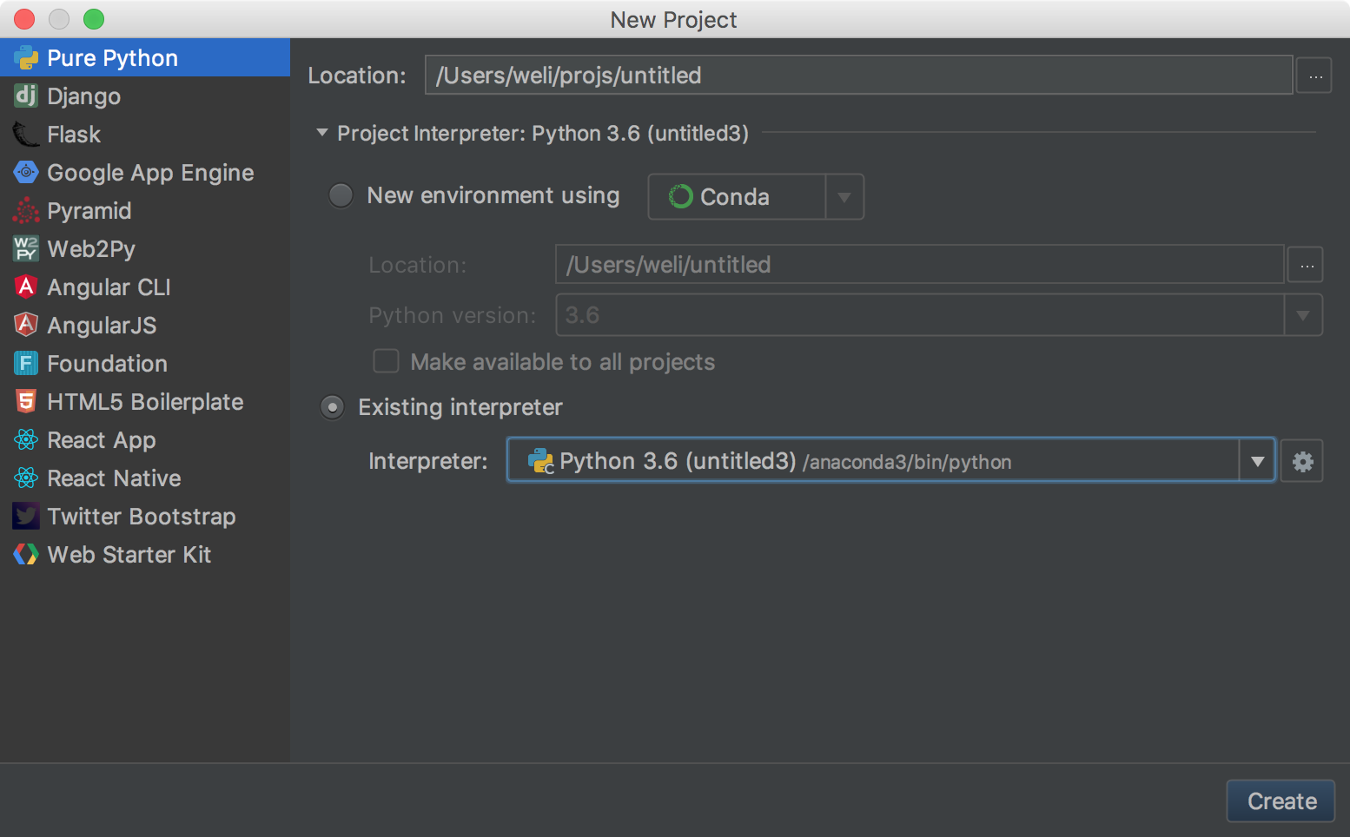Click the Angular CLI shield icon

click(26, 287)
